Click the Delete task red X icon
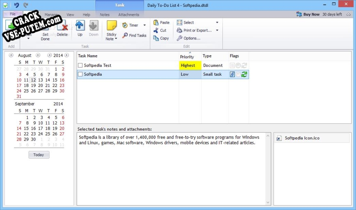Screen dimensions: 356x210 (x=62, y=25)
